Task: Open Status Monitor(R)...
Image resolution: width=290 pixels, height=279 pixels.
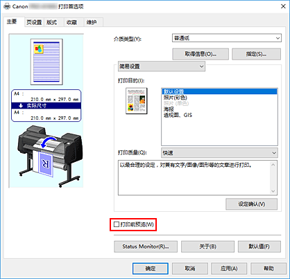Action: 146,246
